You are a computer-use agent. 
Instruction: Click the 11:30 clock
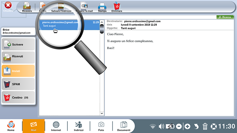click(227, 126)
